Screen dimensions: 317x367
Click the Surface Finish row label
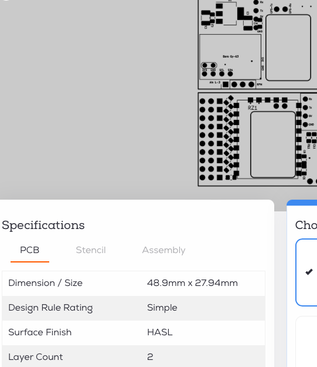pyautogui.click(x=40, y=332)
